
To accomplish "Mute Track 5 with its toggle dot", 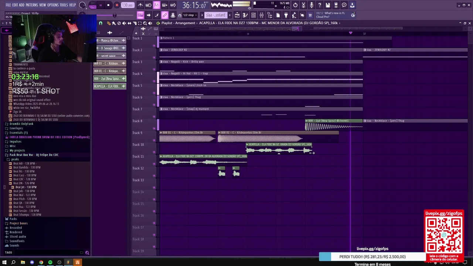I will point(154,93).
